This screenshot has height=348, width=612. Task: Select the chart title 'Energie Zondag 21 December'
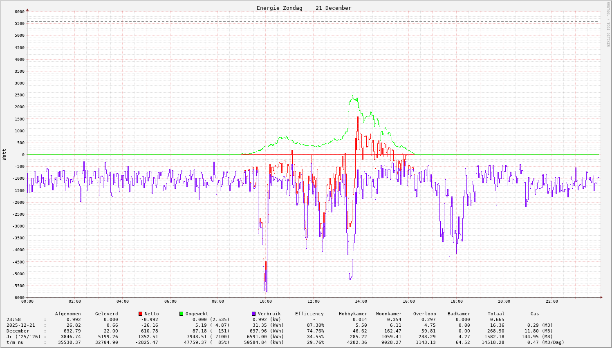304,8
